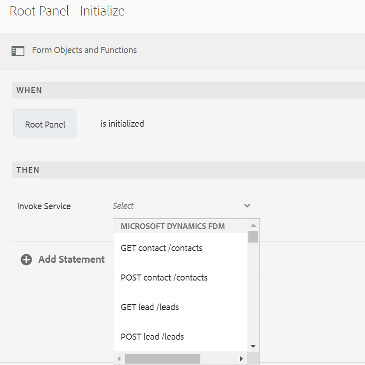Choose POST contact /contacts service
Viewport: 365px width, 365px height.
coord(164,277)
